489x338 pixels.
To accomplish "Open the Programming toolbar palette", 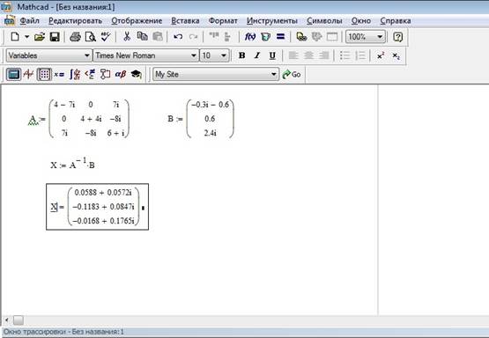I will point(105,74).
